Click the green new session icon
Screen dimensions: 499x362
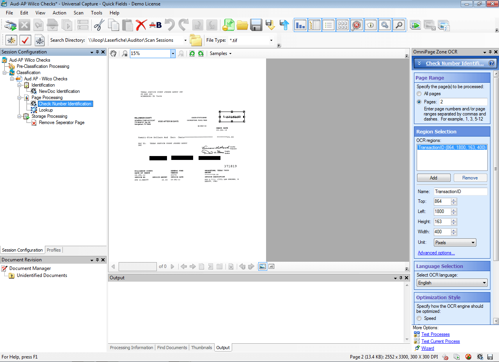click(x=228, y=25)
